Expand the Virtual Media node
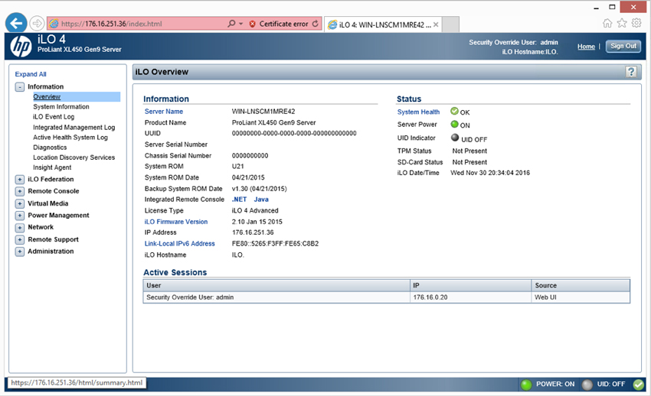The image size is (651, 396). click(19, 203)
